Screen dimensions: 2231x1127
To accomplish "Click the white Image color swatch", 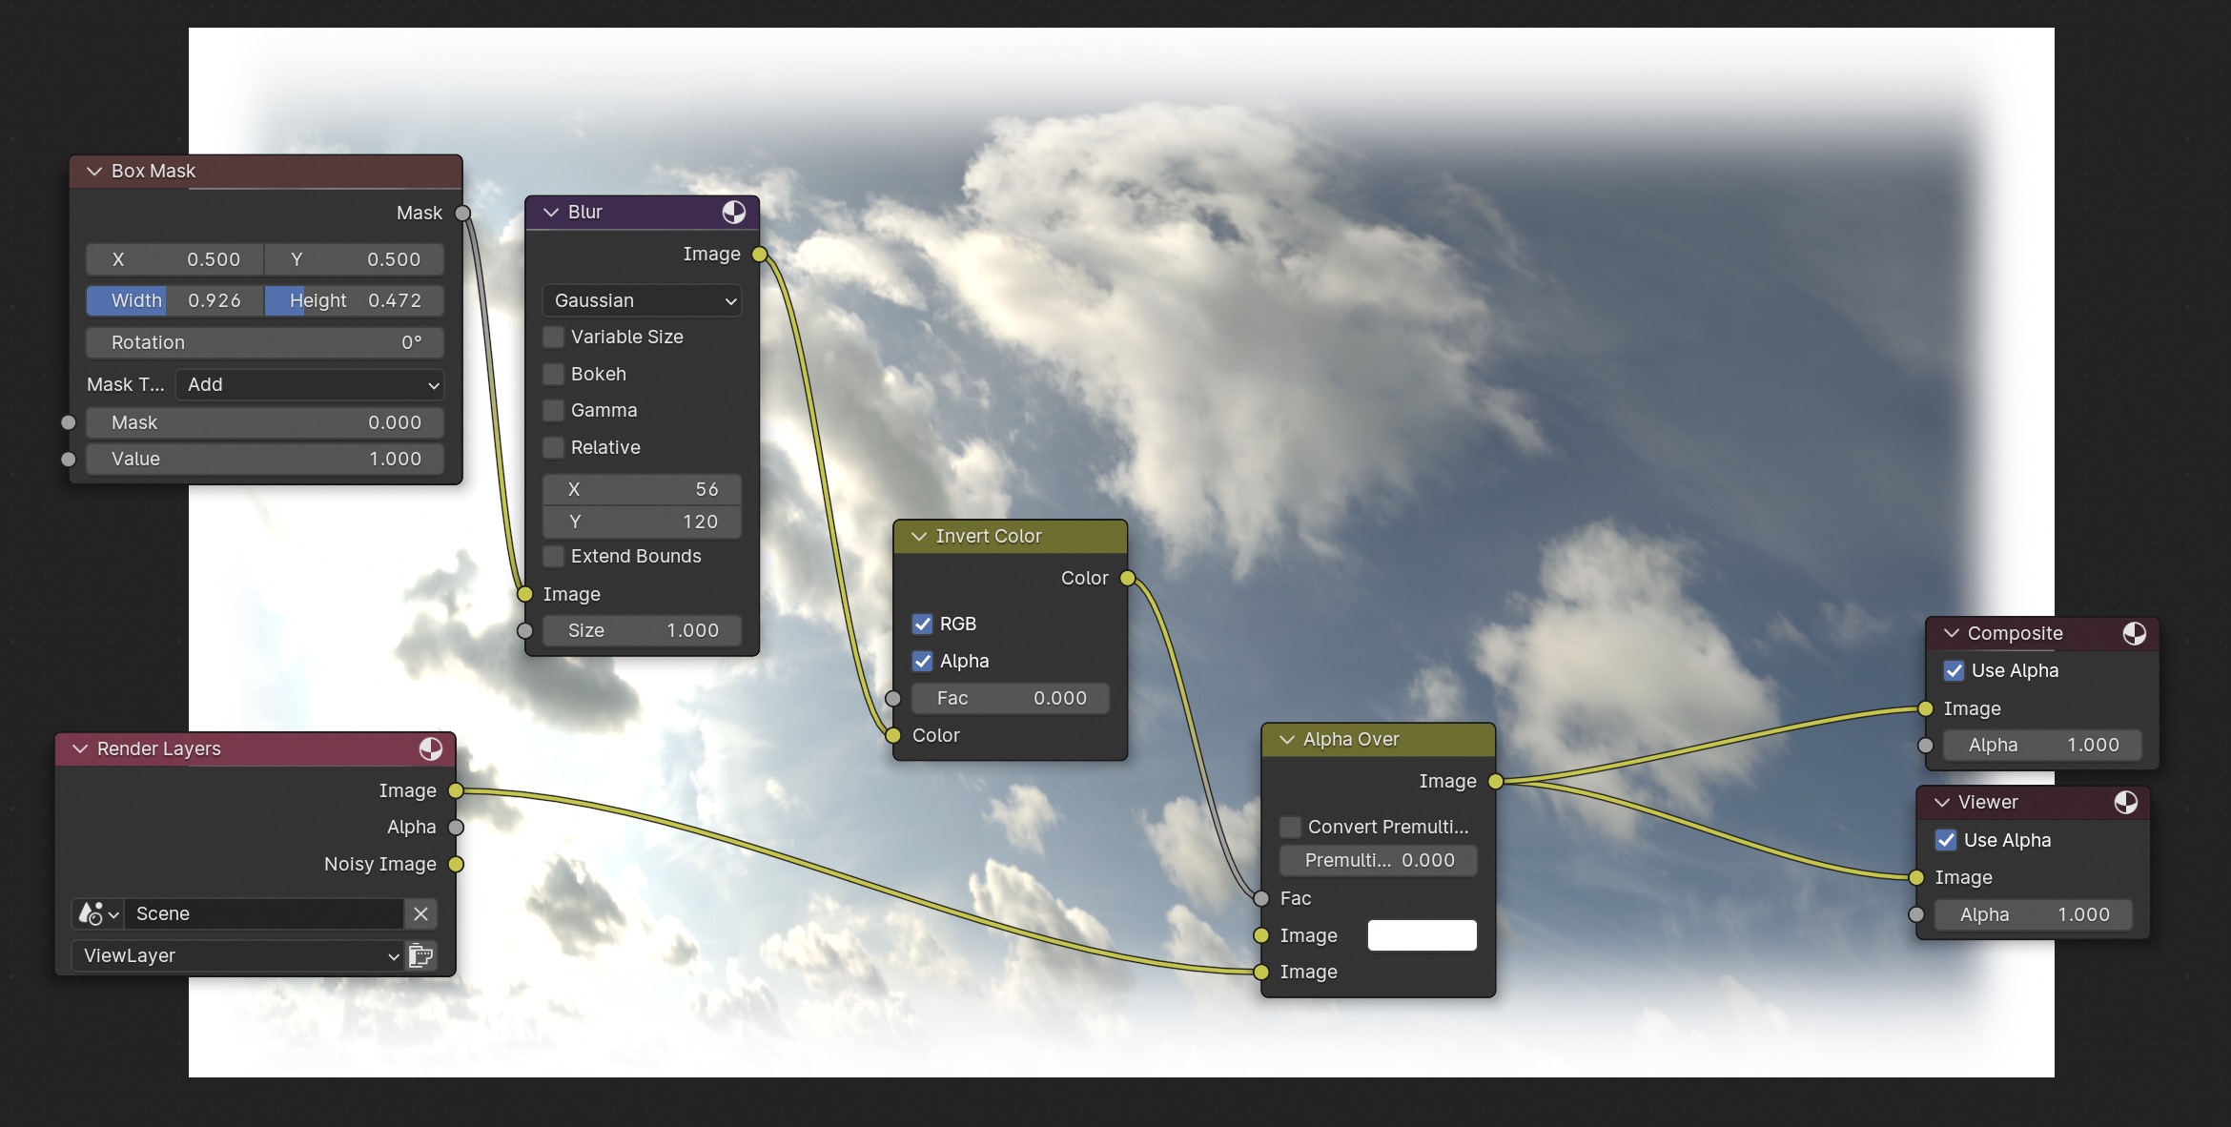I will pos(1422,935).
